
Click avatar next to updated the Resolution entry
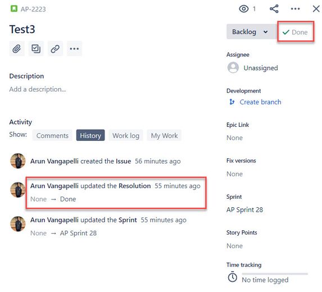18,190
